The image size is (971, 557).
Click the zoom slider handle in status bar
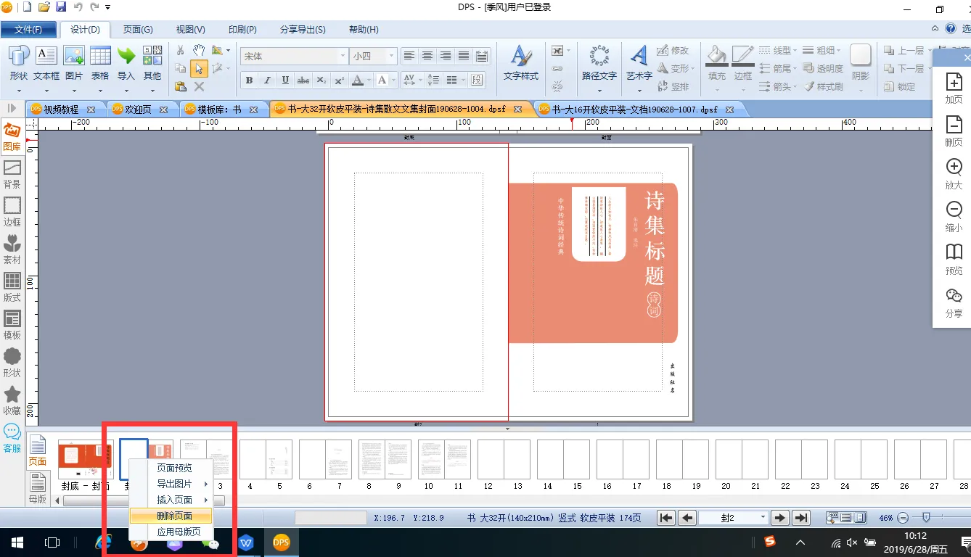click(x=925, y=517)
